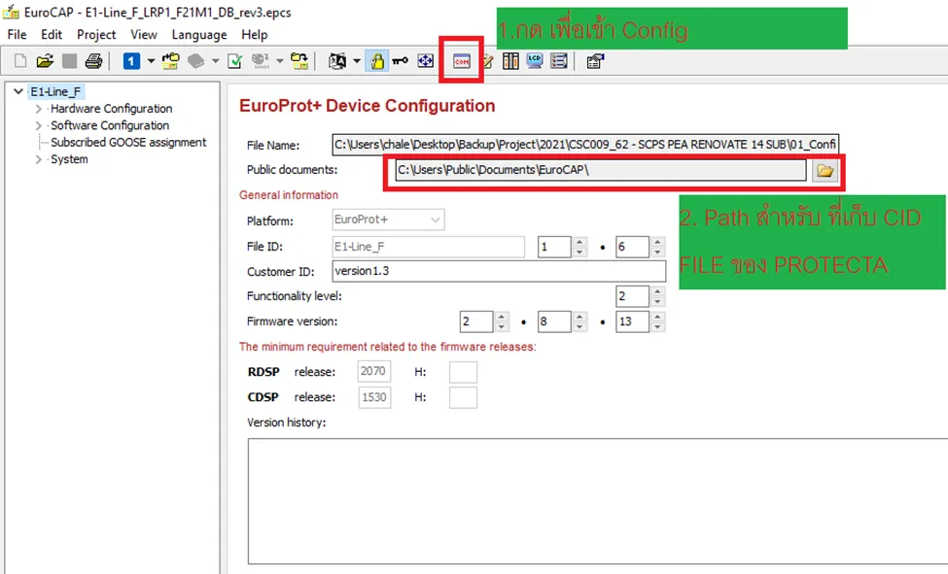Click the RDSP release field
948x574 pixels.
pyautogui.click(x=374, y=371)
